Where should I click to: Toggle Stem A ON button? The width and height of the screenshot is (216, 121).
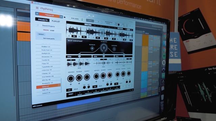(x=69, y=90)
